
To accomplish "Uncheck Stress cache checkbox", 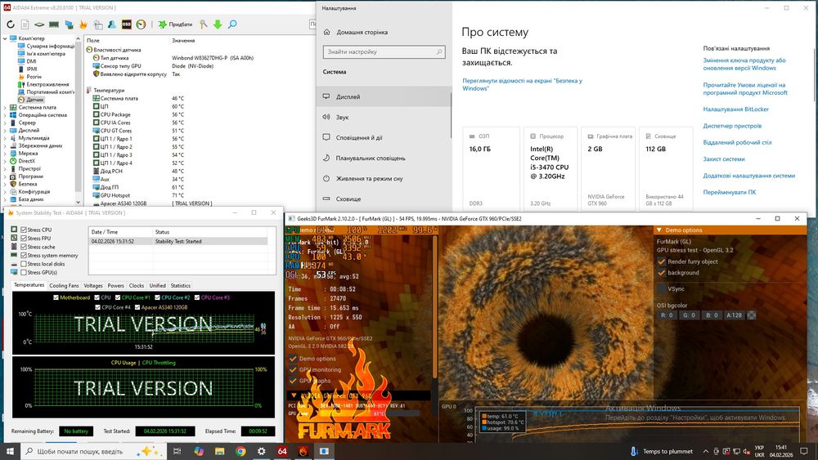I will (24, 247).
